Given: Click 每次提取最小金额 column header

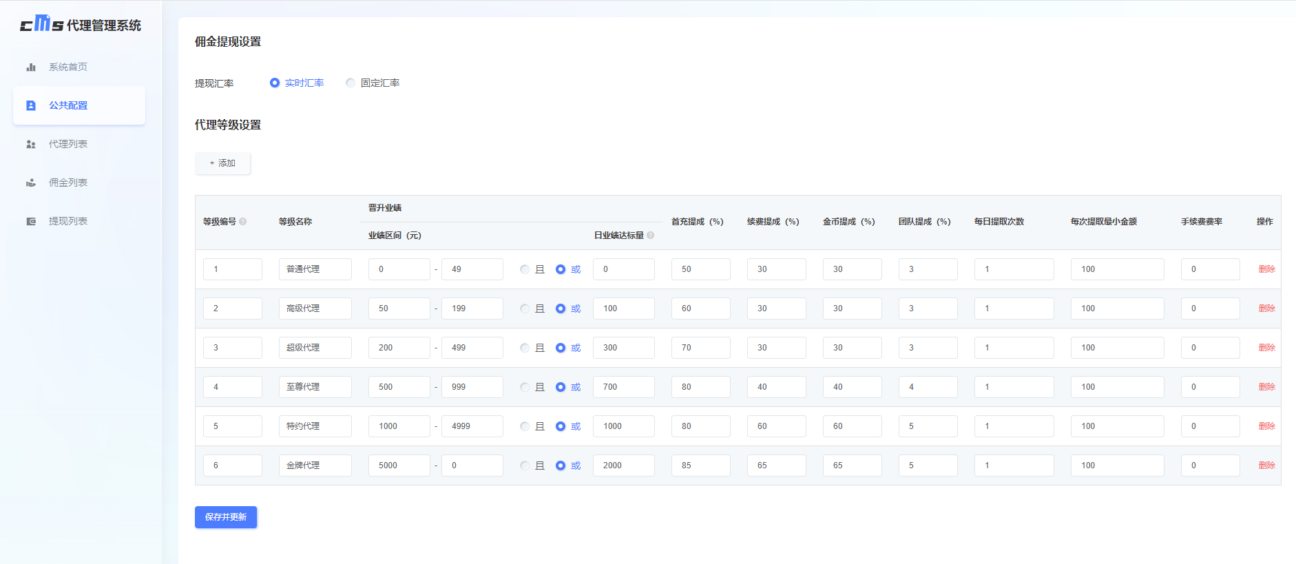Looking at the screenshot, I should pyautogui.click(x=1104, y=222).
